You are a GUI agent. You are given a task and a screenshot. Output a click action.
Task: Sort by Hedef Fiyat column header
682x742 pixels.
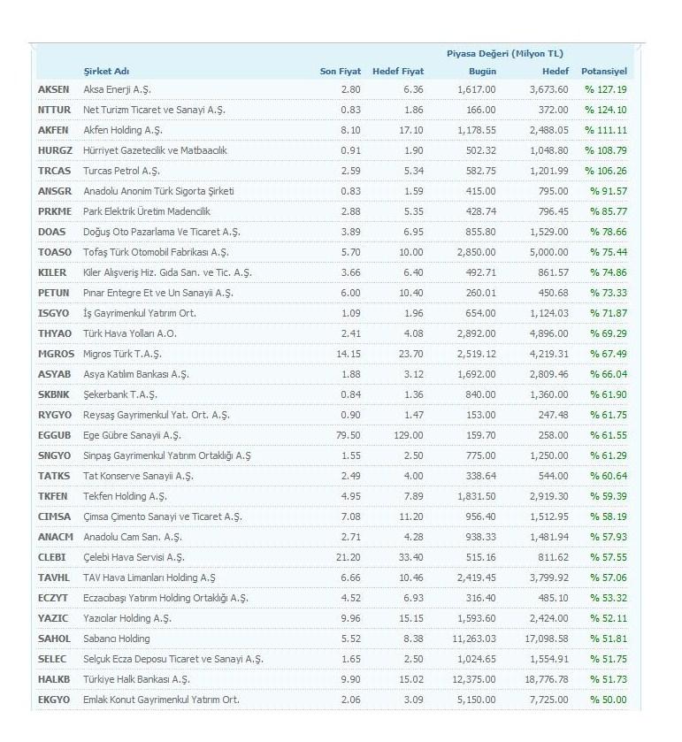point(398,72)
